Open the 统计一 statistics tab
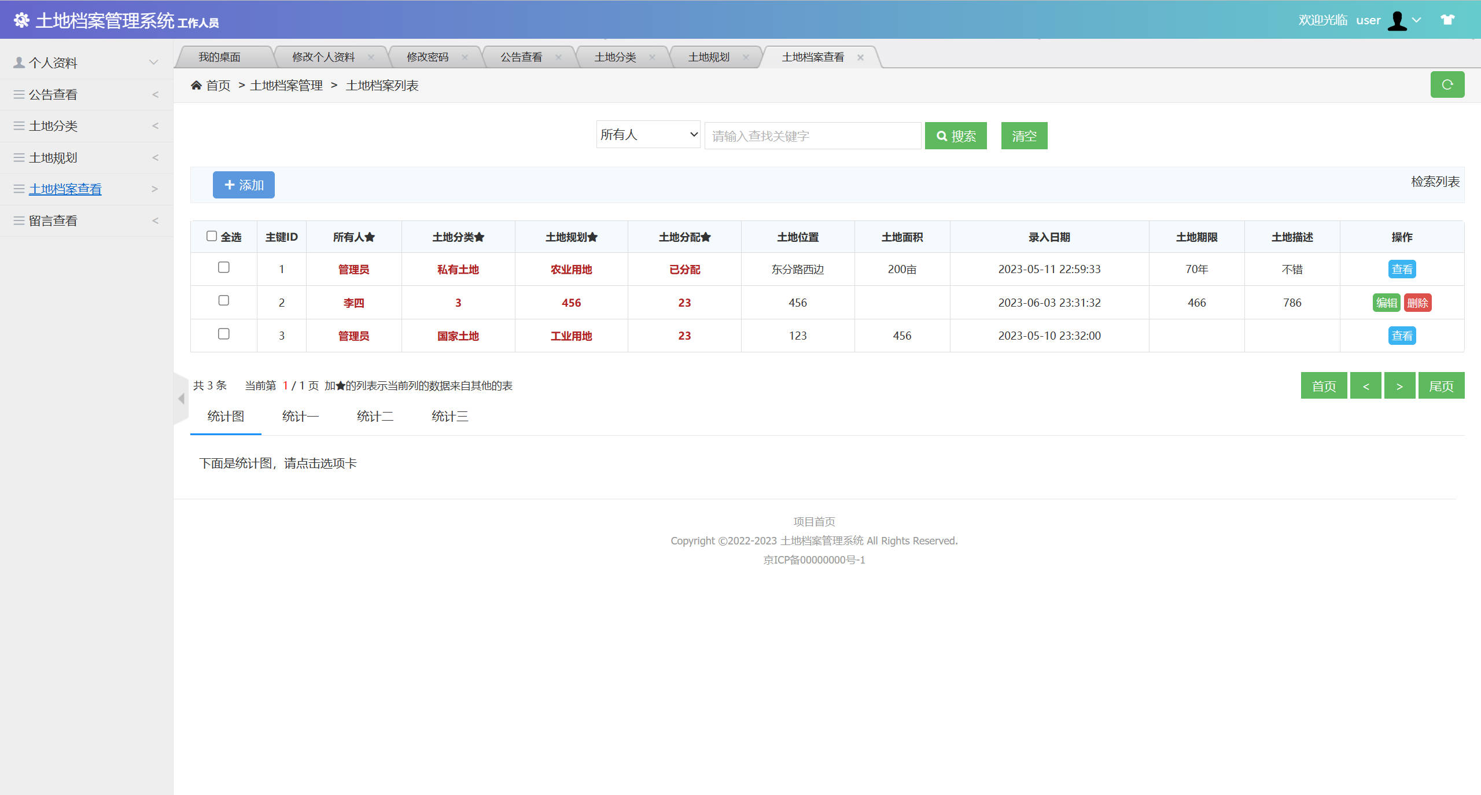The height and width of the screenshot is (795, 1481). [300, 416]
